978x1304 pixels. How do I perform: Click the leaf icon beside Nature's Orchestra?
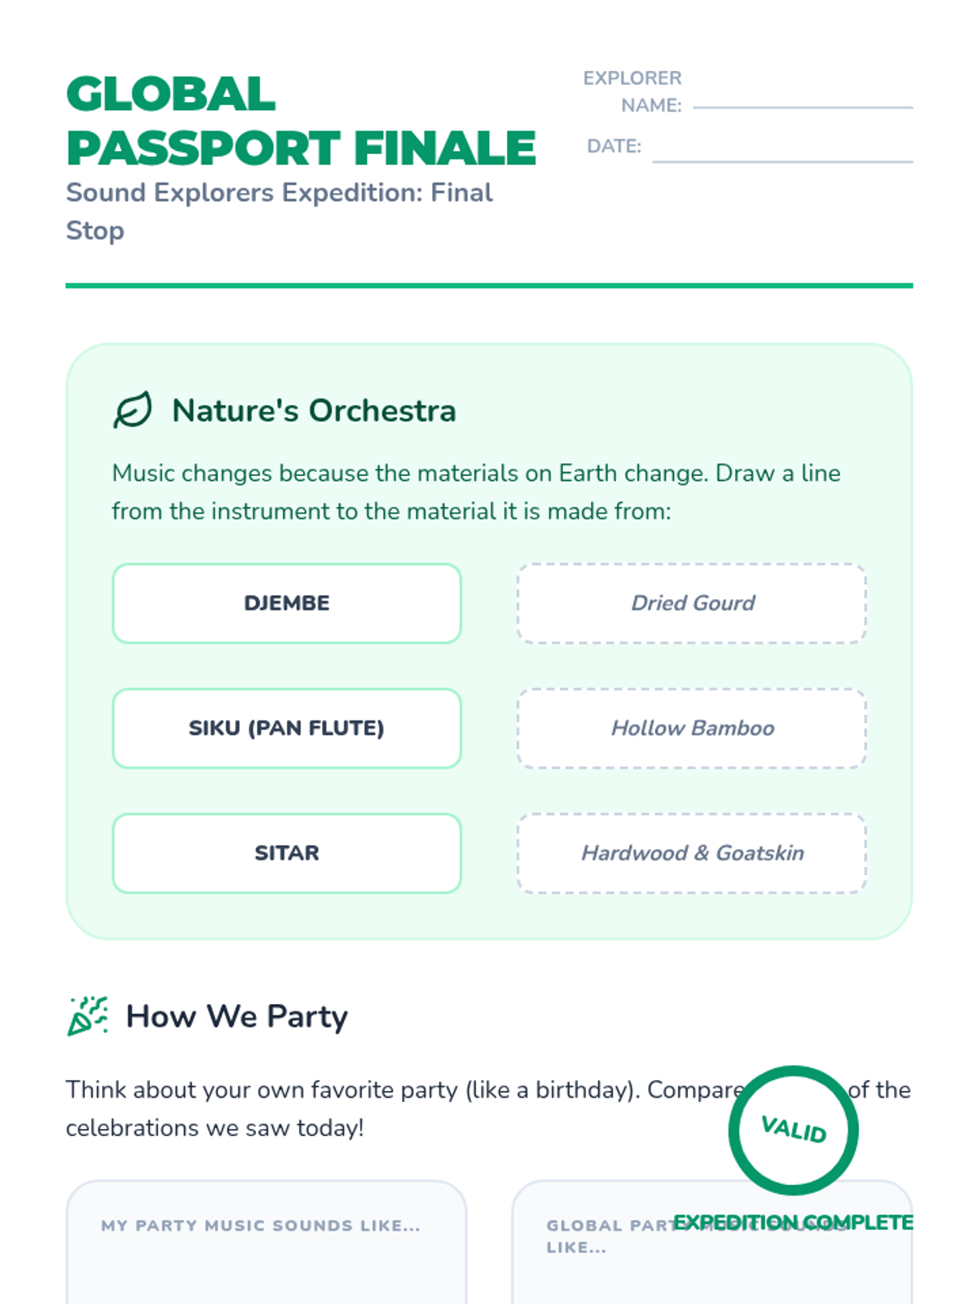click(132, 410)
